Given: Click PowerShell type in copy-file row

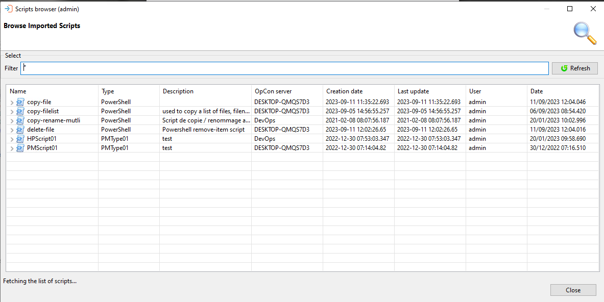Looking at the screenshot, I should pos(115,102).
